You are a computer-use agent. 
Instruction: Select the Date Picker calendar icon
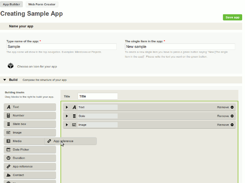click(x=9, y=150)
